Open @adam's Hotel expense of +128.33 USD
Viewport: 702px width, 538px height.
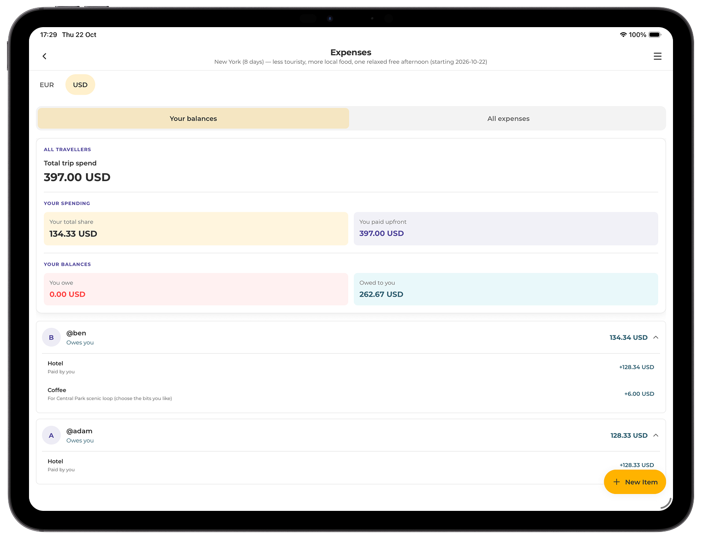click(351, 465)
